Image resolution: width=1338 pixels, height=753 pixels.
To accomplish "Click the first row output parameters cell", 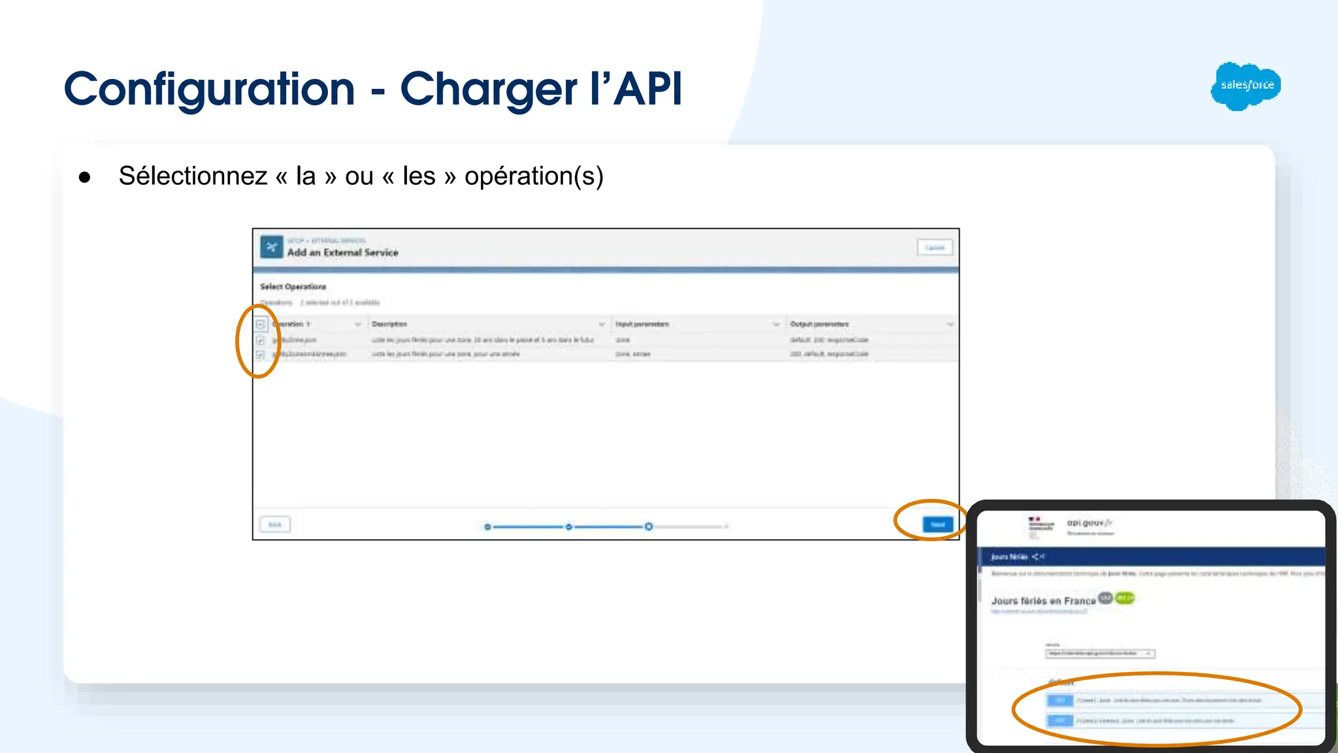I will pyautogui.click(x=829, y=340).
